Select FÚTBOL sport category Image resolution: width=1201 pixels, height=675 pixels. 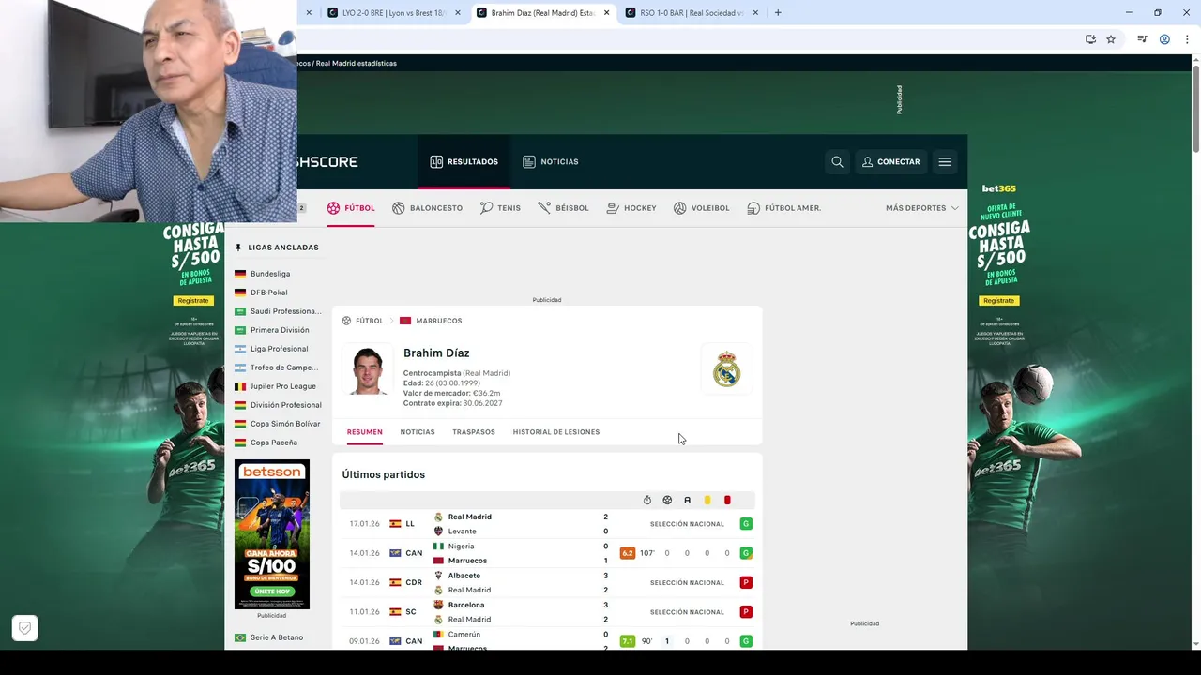click(x=351, y=208)
